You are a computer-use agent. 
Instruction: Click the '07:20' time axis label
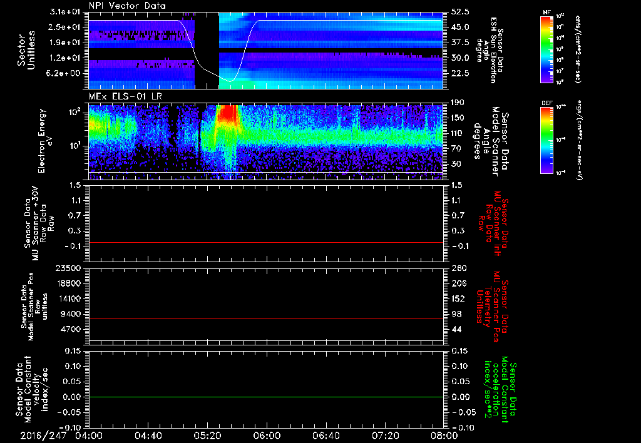tap(385, 435)
